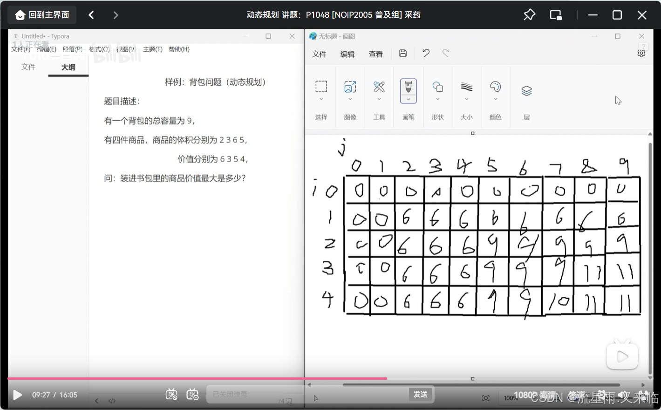Screen dimensions: 661x410
Task: Open the 文件 menu in Typora
Action: tap(20, 49)
